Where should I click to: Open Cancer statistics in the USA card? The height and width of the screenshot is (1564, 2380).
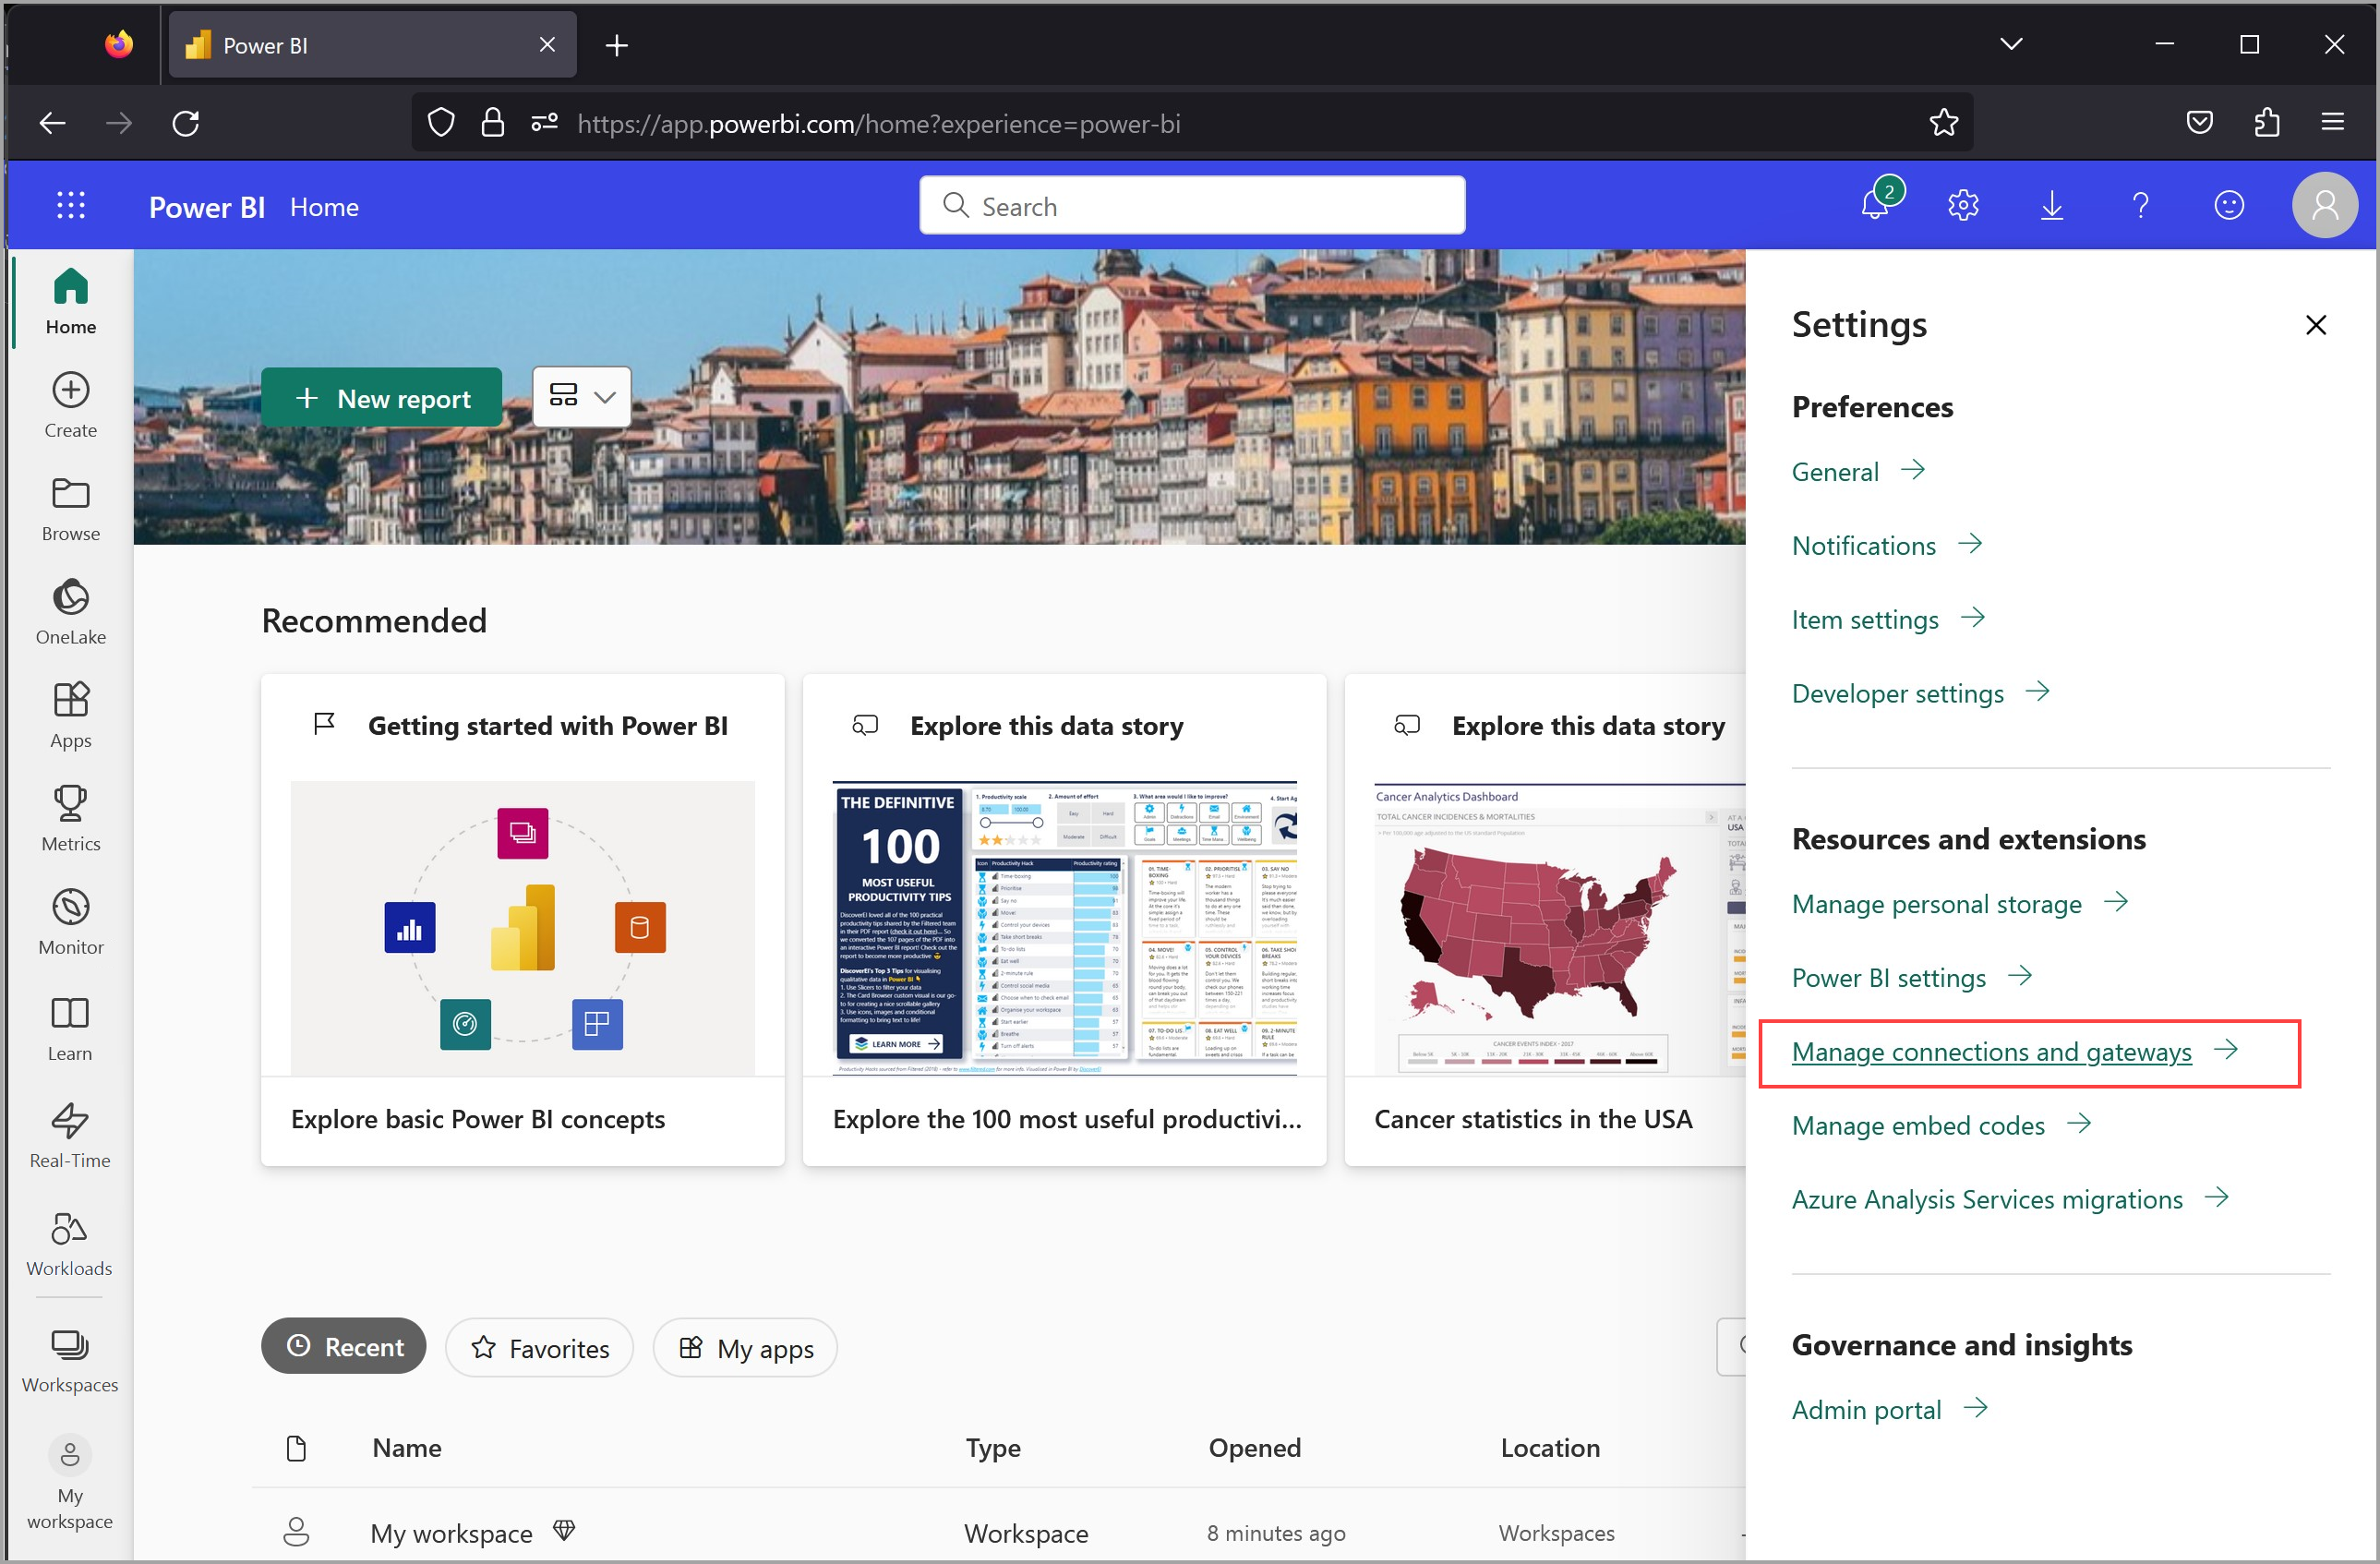(x=1545, y=919)
